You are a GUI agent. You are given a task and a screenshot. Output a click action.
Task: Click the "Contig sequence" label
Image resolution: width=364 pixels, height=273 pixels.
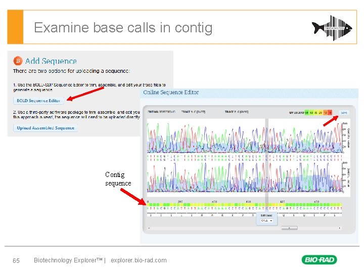tap(118, 179)
